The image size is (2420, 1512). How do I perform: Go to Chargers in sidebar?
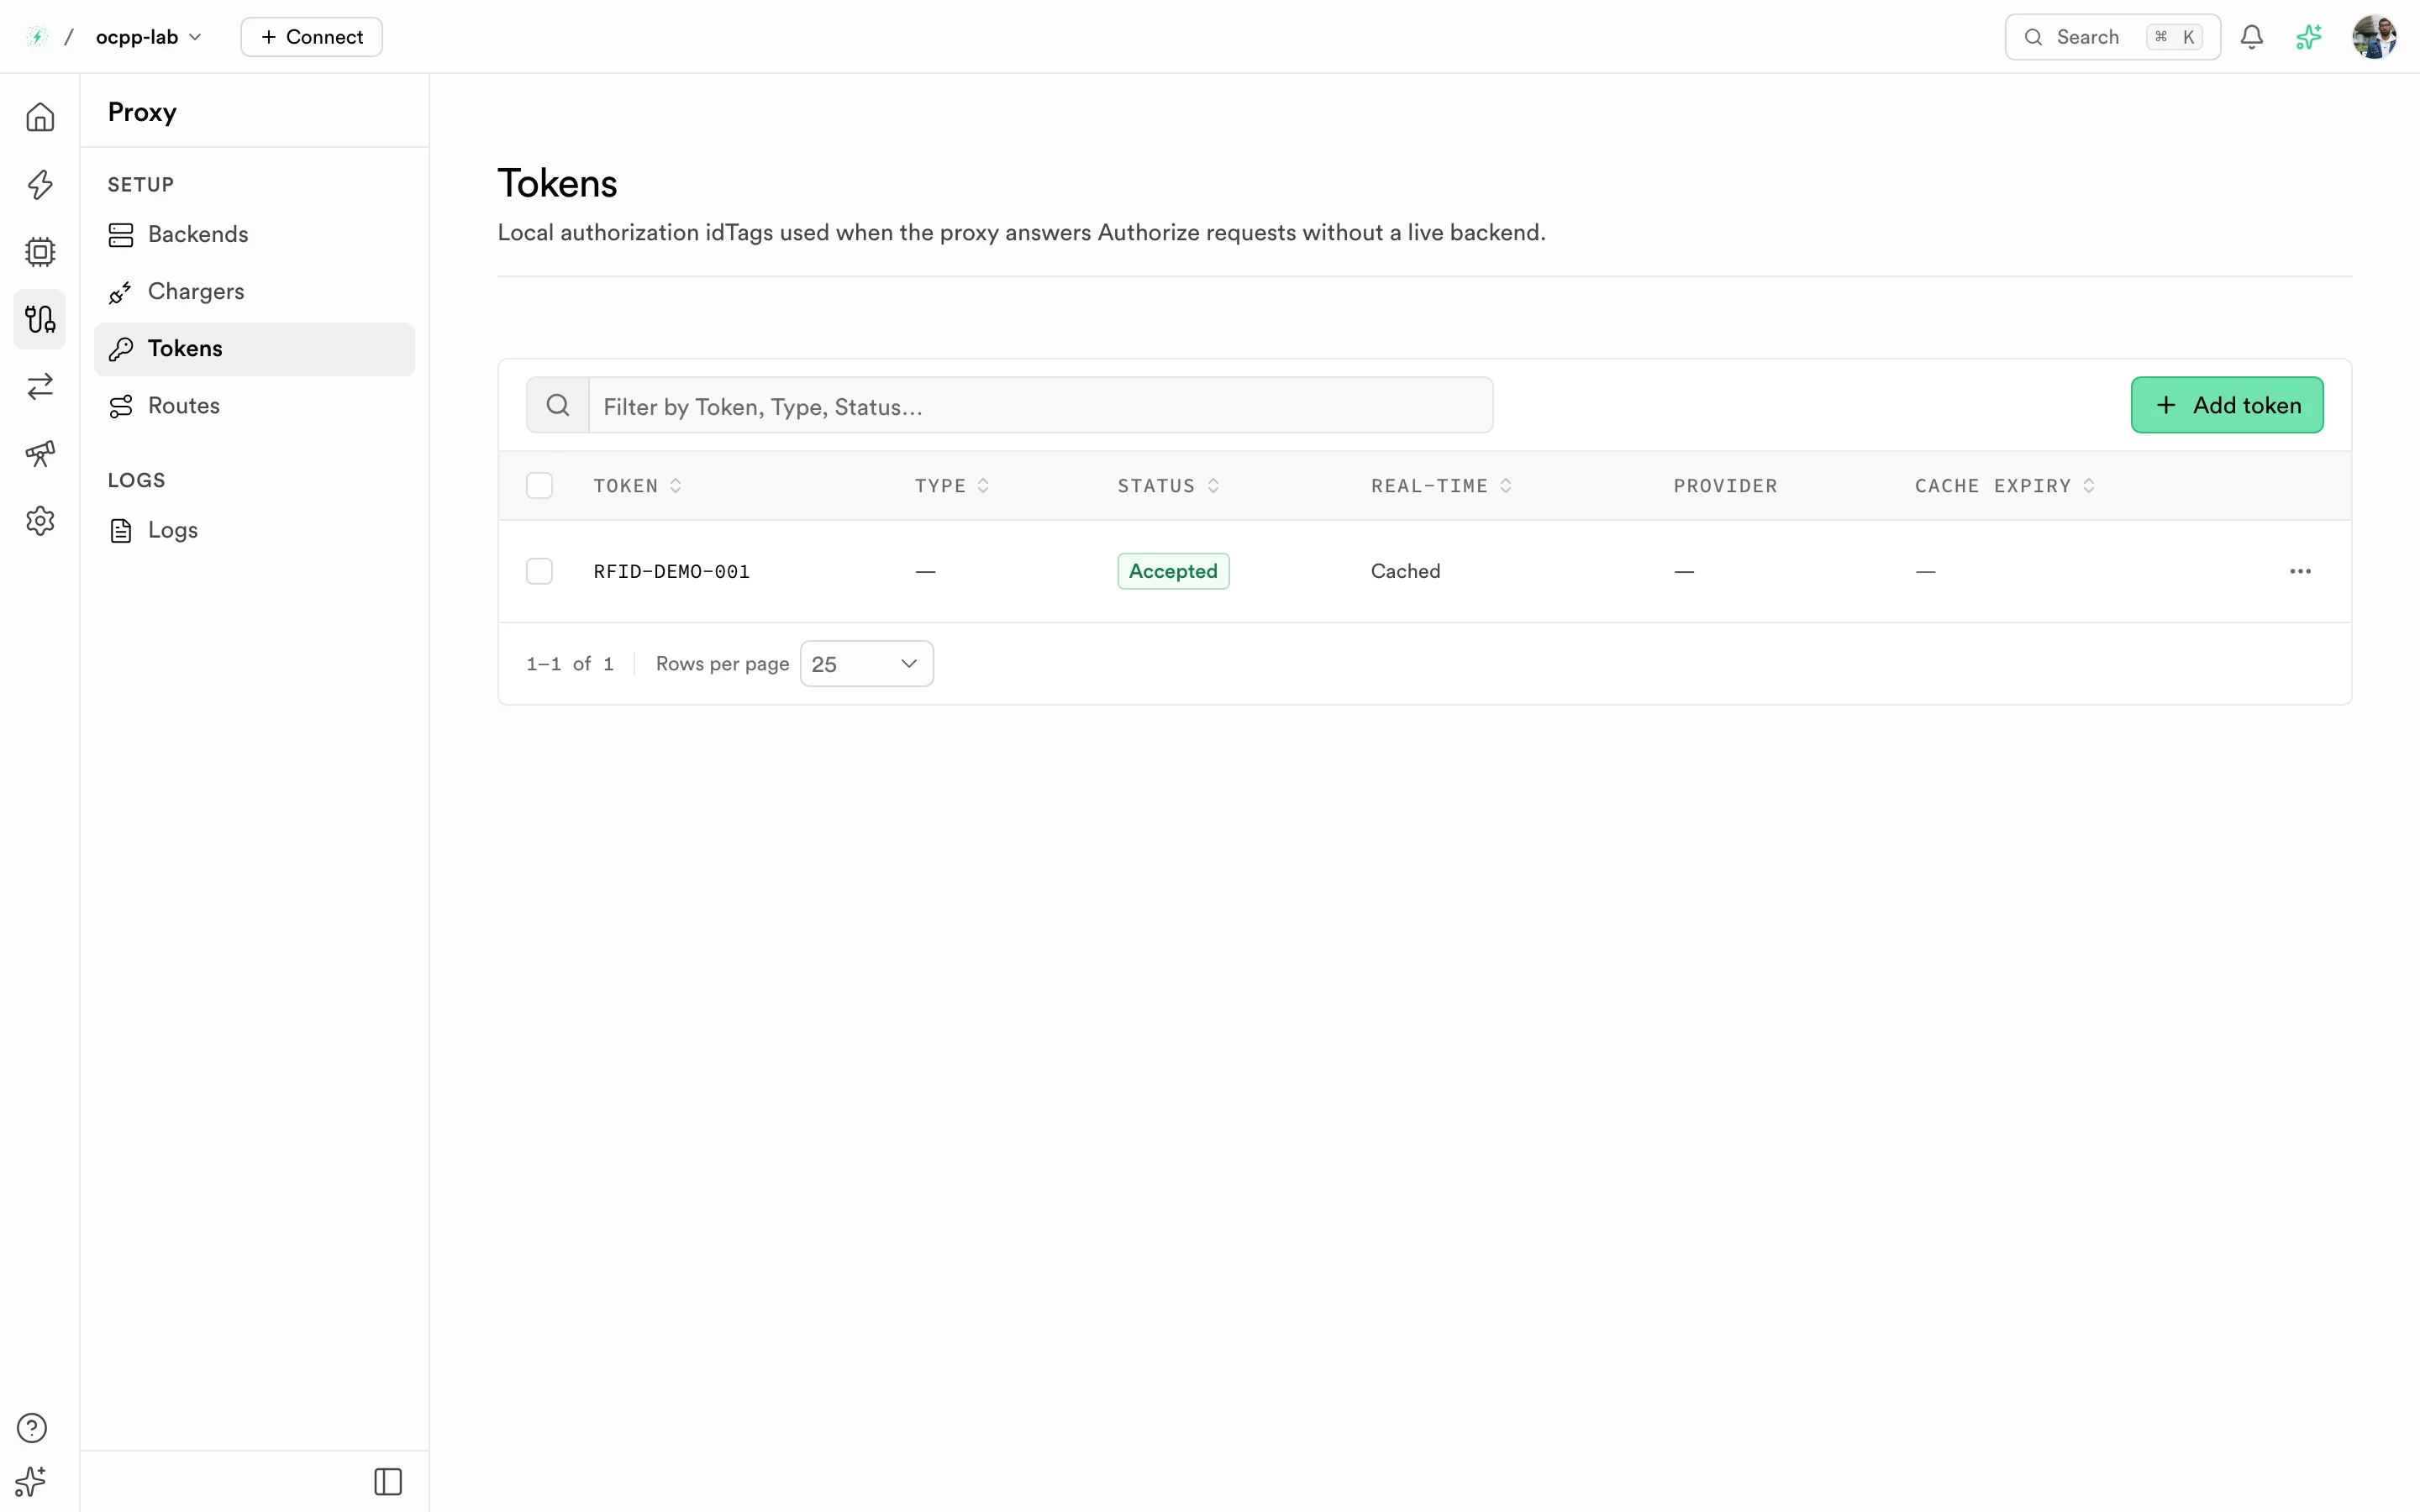[x=254, y=291]
